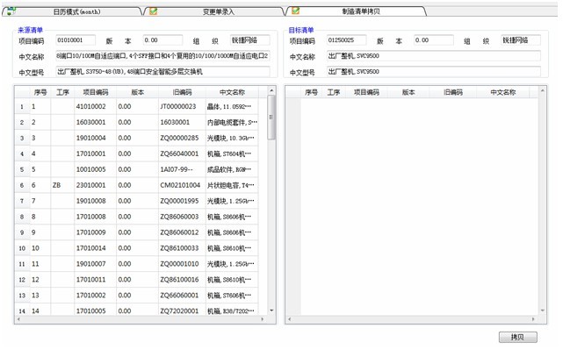Click target list 版本 column header

pos(408,92)
